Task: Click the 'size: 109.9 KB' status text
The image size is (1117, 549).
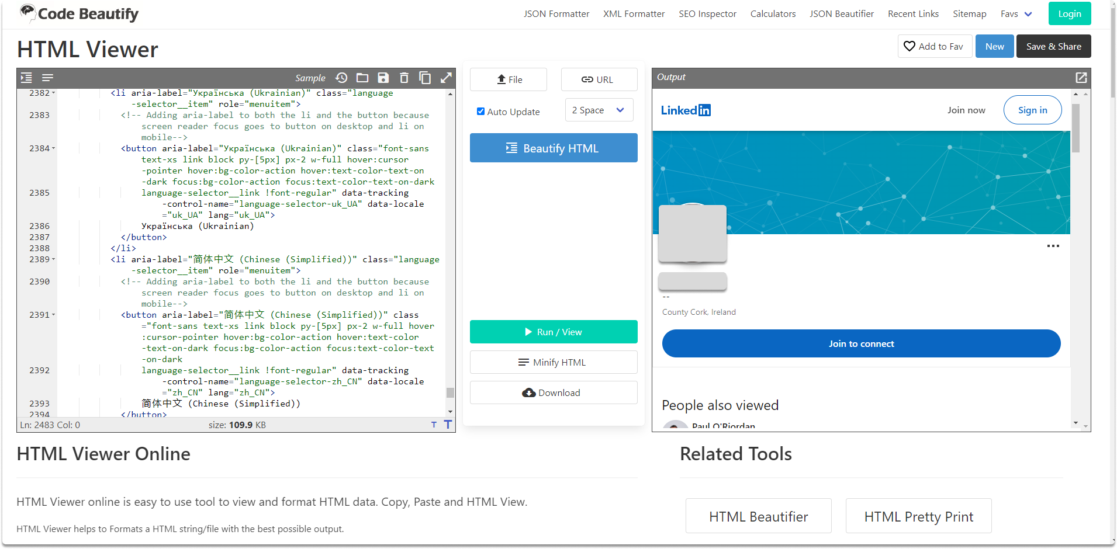Action: coord(237,425)
